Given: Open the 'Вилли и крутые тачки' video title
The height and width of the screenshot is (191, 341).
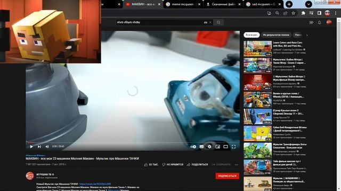Looking at the screenshot, I should [288, 95].
